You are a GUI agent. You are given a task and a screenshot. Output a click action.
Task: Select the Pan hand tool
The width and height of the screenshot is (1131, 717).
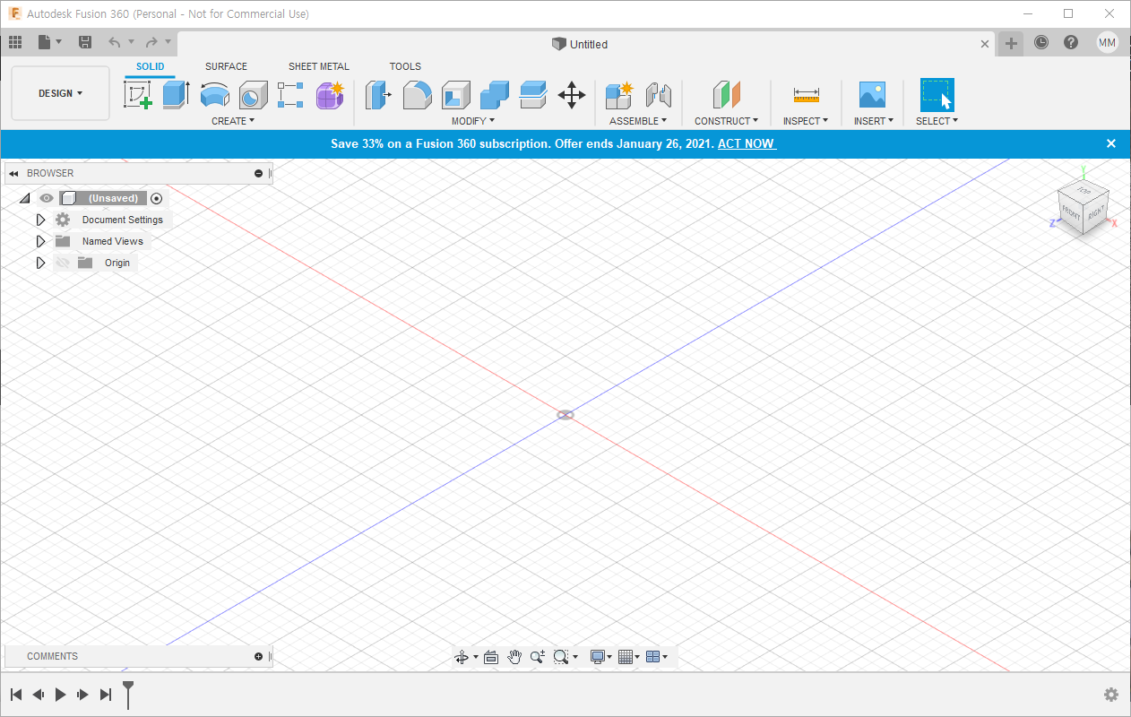click(x=514, y=657)
